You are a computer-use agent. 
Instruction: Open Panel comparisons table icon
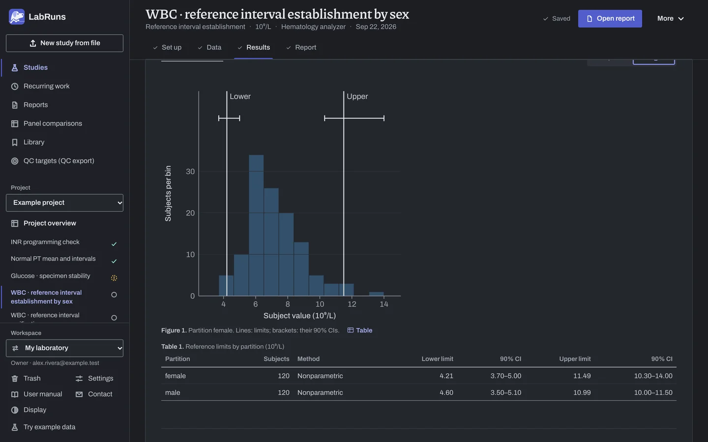click(x=15, y=124)
